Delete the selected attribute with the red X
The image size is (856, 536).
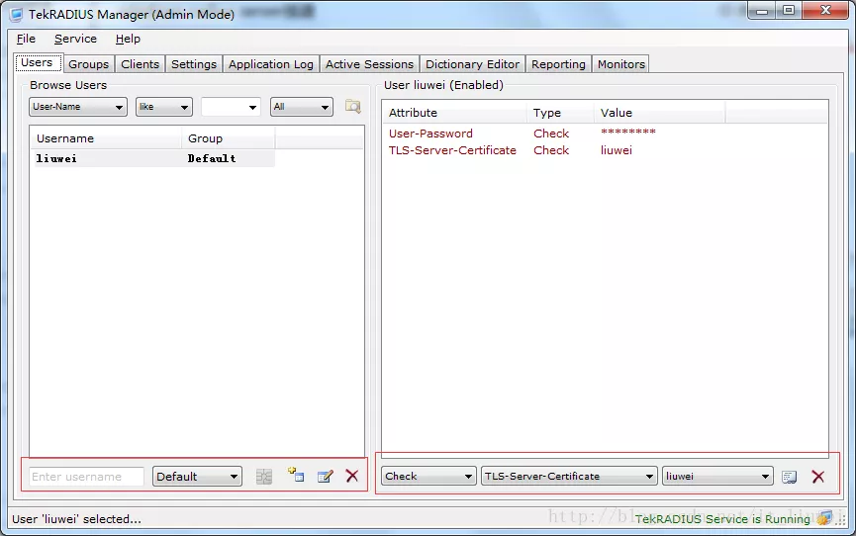817,477
